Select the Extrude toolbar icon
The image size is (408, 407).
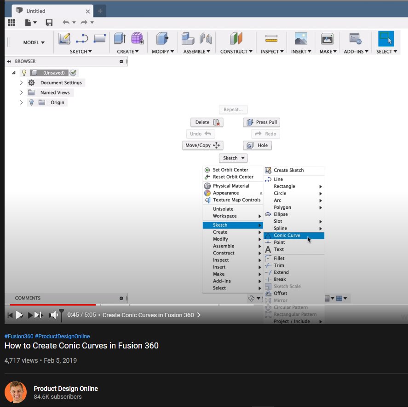[120, 39]
